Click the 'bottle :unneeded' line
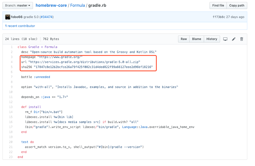The width and height of the screenshot is (255, 166). point(36,77)
